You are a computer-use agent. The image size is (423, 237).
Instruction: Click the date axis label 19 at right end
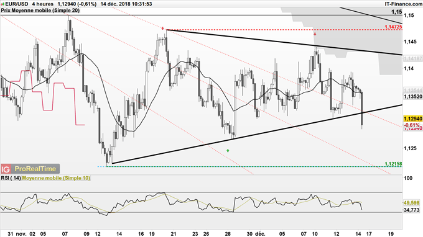(x=391, y=234)
